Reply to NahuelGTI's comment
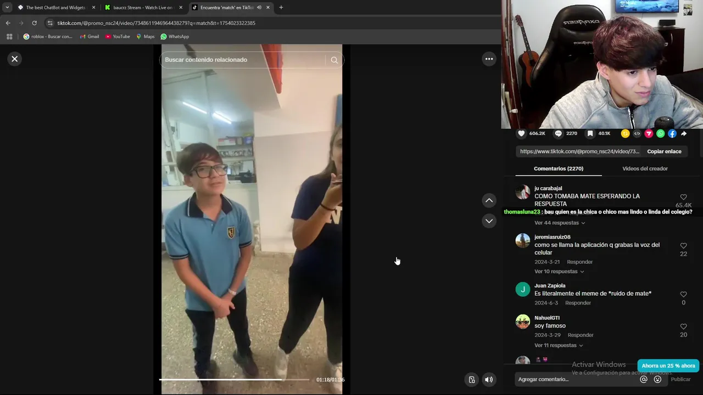703x395 pixels. [x=581, y=335]
